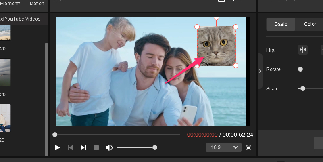The width and height of the screenshot is (323, 162).
Task: Enter fullscreen preview mode
Action: (248, 148)
